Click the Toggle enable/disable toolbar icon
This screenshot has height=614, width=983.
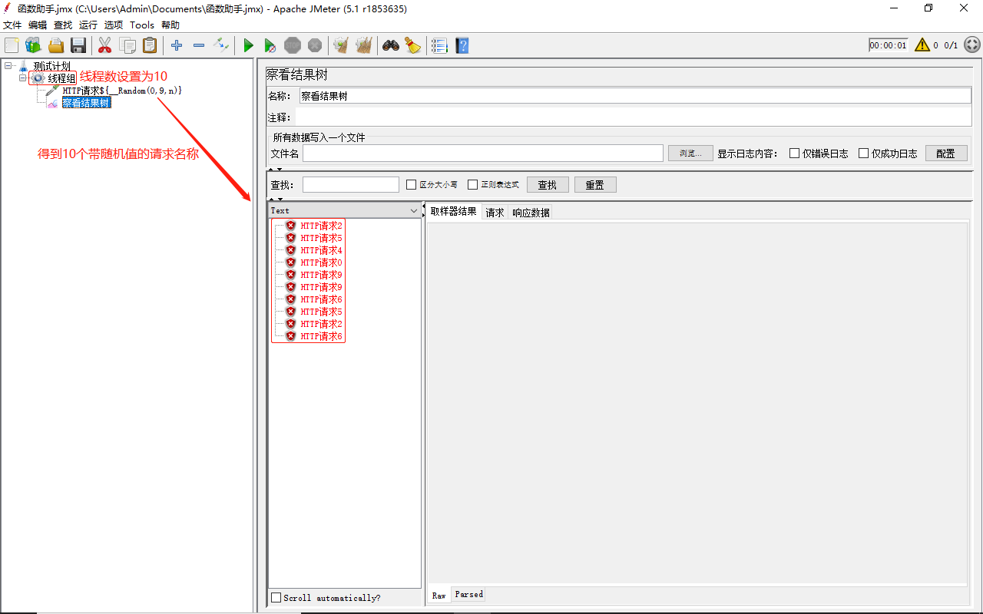[x=221, y=45]
